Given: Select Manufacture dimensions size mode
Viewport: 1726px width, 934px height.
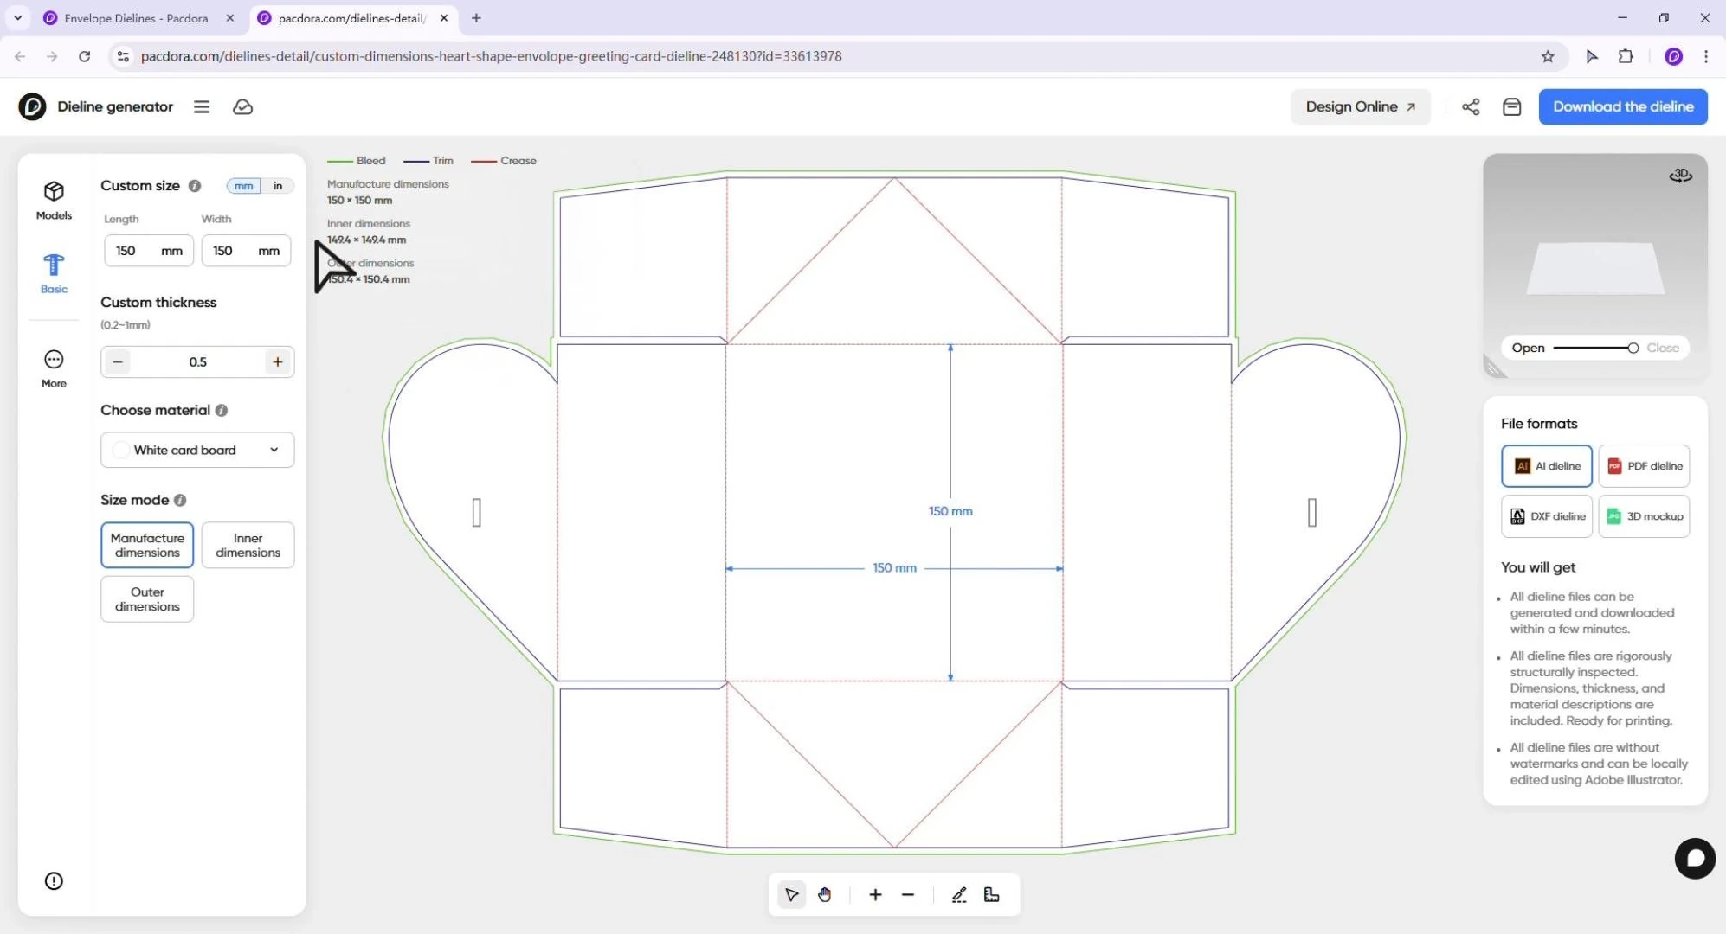Looking at the screenshot, I should 147,545.
